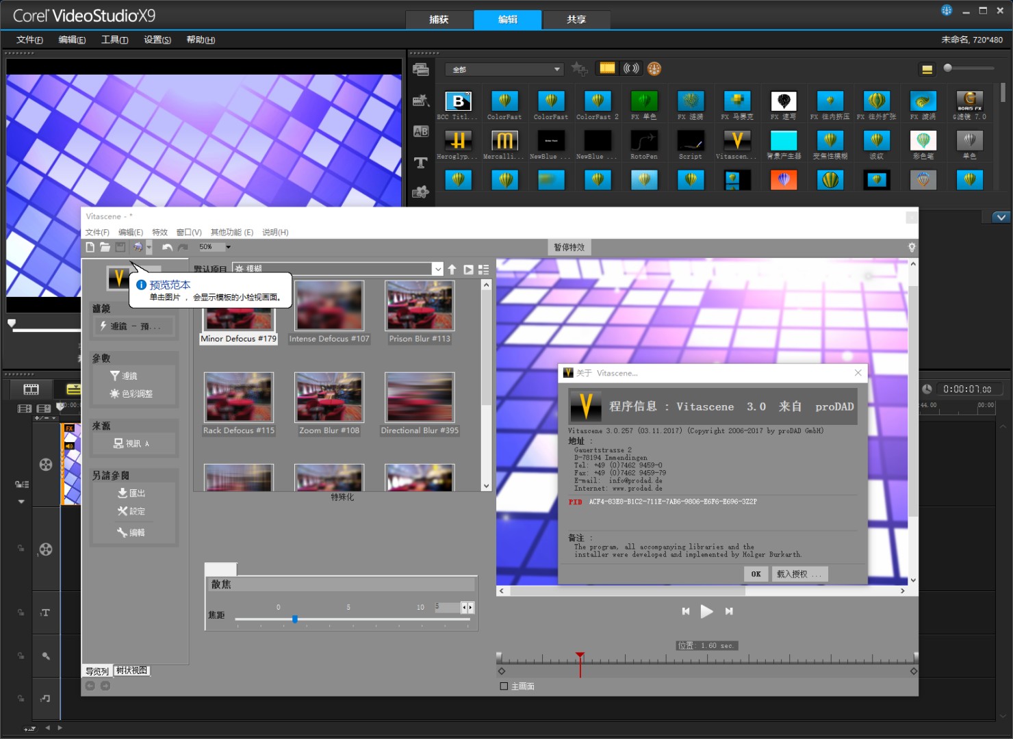This screenshot has height=739, width=1013.
Task: Click the 暂停特效 button
Action: click(569, 247)
